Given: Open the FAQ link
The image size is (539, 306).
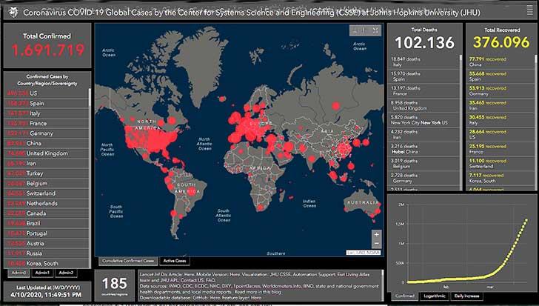Looking at the screenshot, I should (210, 280).
